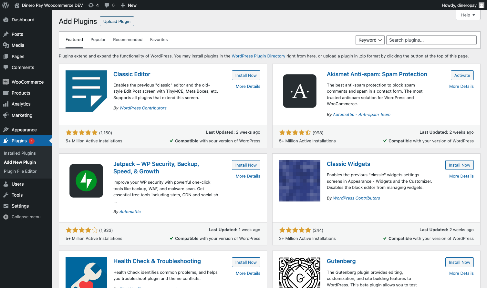Select the Featured tab
Image resolution: width=487 pixels, height=288 pixels.
[74, 40]
